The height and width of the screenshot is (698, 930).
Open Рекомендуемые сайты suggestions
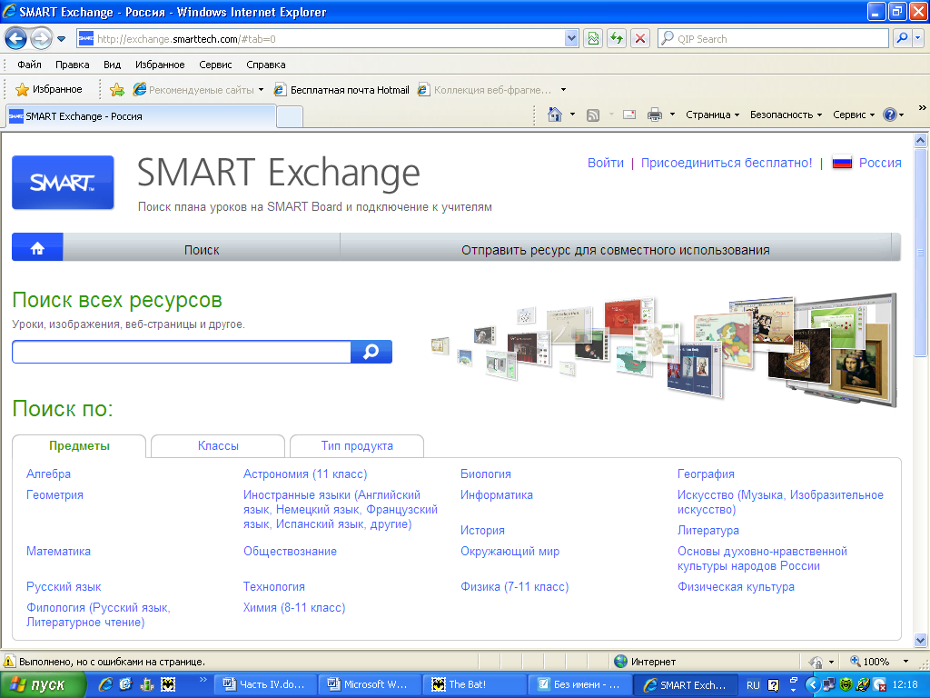tap(198, 90)
